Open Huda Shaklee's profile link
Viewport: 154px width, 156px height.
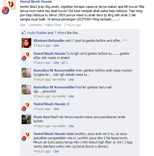37,33
